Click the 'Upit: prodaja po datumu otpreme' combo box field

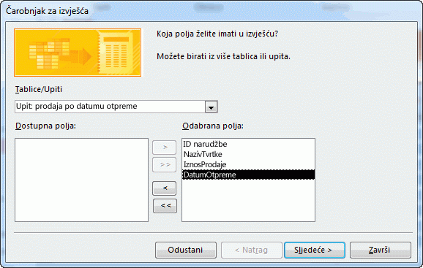coord(116,107)
